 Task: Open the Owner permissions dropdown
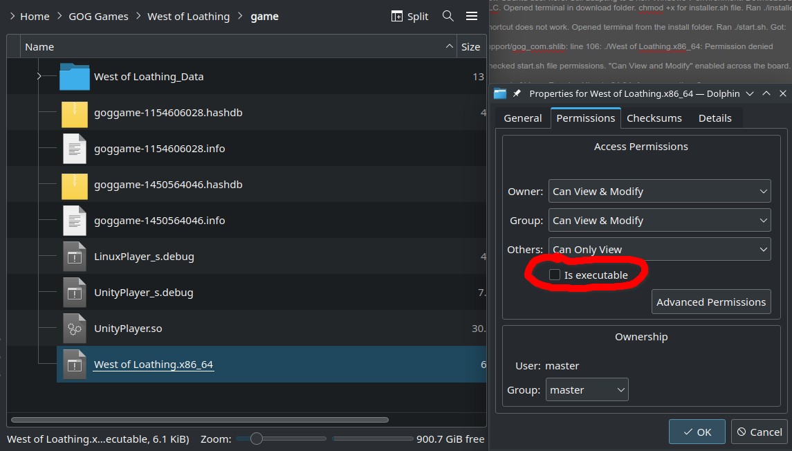click(660, 192)
